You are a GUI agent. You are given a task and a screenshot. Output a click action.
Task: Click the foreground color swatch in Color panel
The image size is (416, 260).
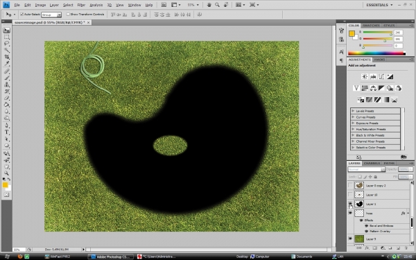point(352,34)
